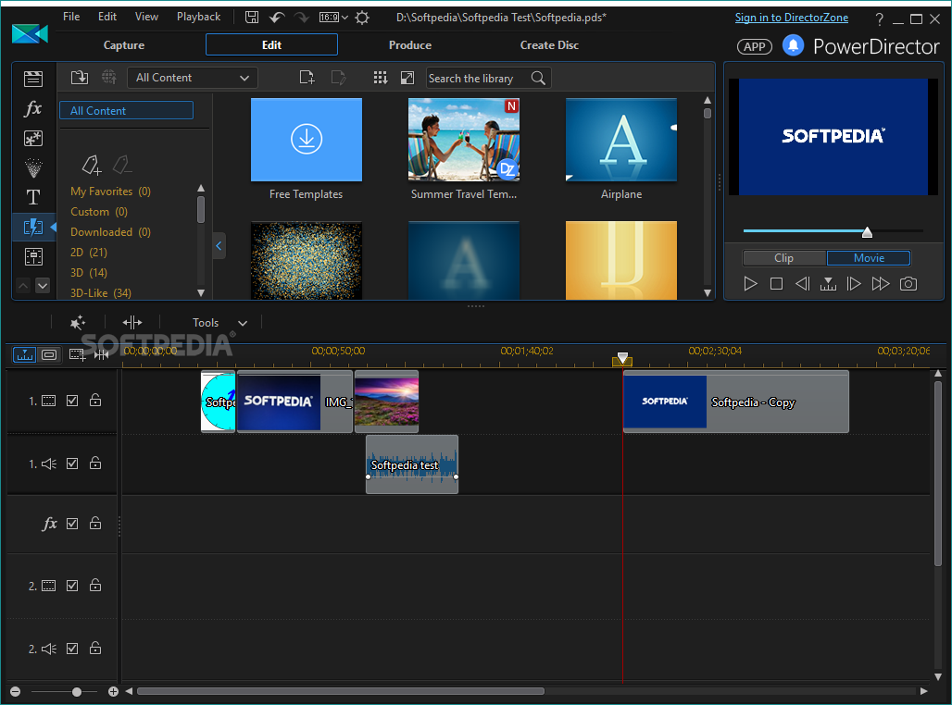Take a preview snapshot camera icon
952x705 pixels.
tap(908, 283)
